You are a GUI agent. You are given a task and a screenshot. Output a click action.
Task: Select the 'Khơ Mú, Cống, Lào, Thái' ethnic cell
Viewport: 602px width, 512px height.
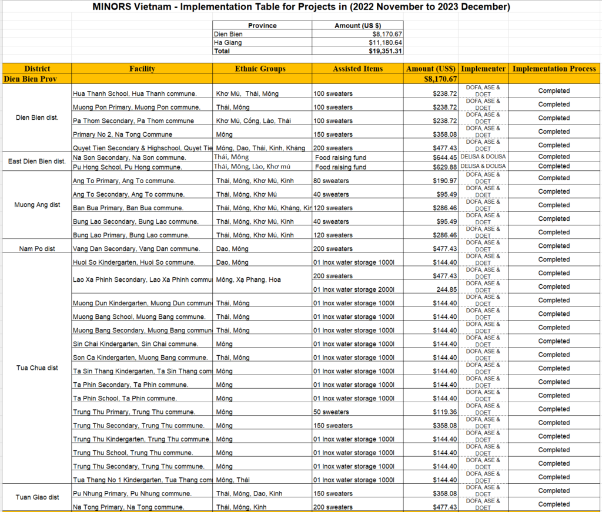tap(262, 118)
